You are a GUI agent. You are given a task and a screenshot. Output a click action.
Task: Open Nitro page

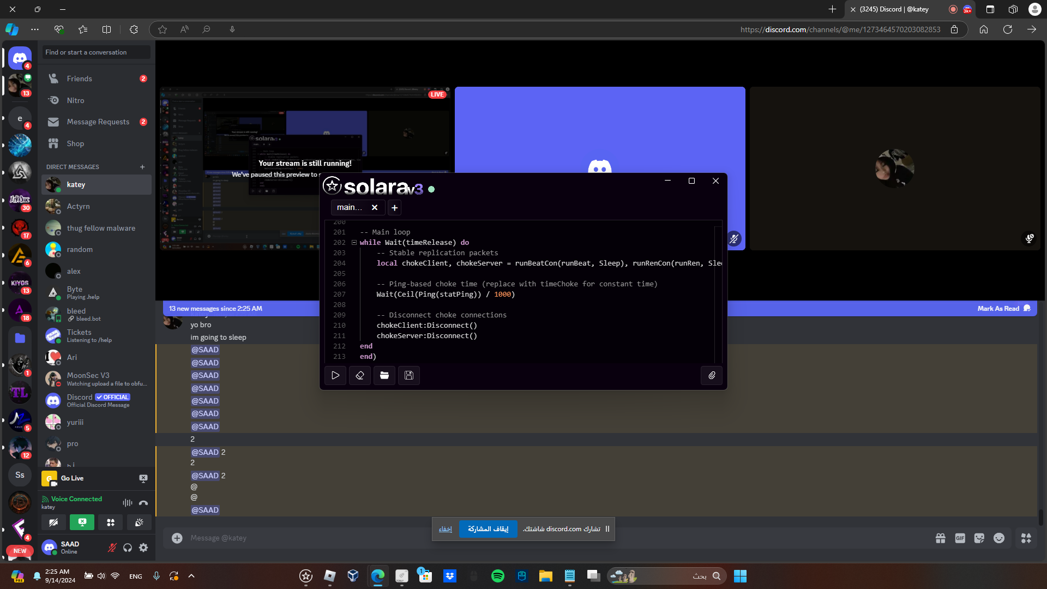pyautogui.click(x=97, y=100)
